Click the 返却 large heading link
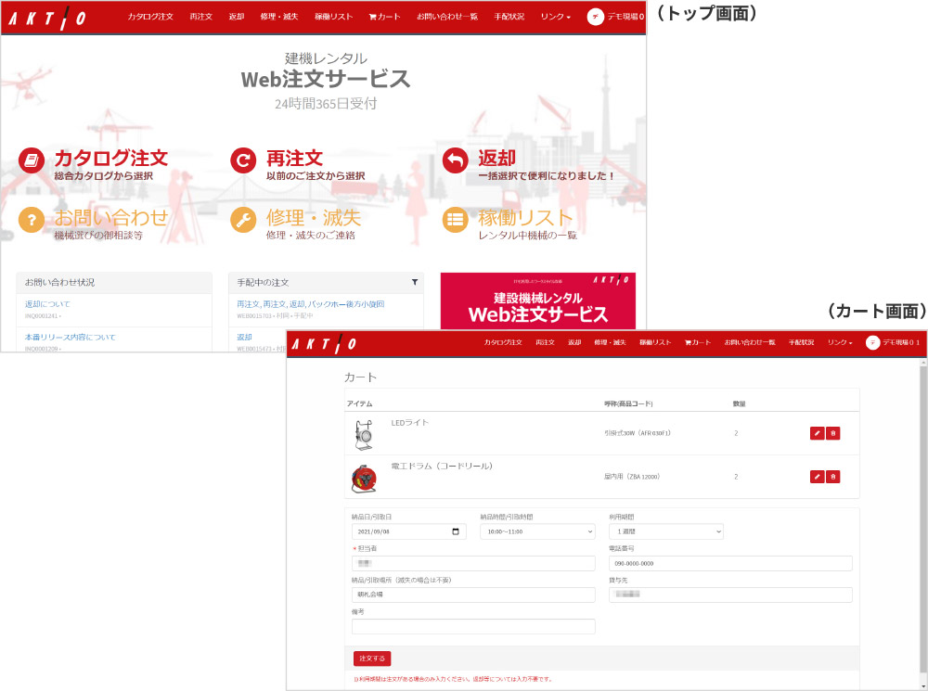This screenshot has width=928, height=691. click(x=496, y=159)
